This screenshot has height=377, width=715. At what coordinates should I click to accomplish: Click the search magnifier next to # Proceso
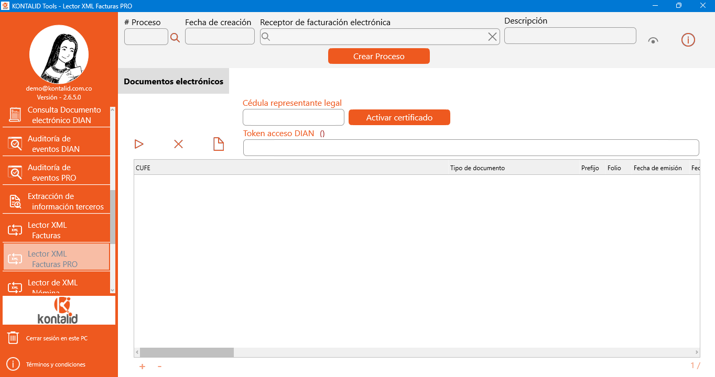(175, 38)
